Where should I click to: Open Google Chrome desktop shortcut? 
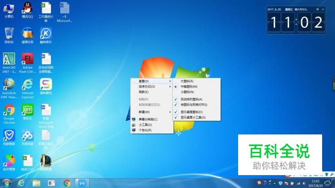[9, 114]
